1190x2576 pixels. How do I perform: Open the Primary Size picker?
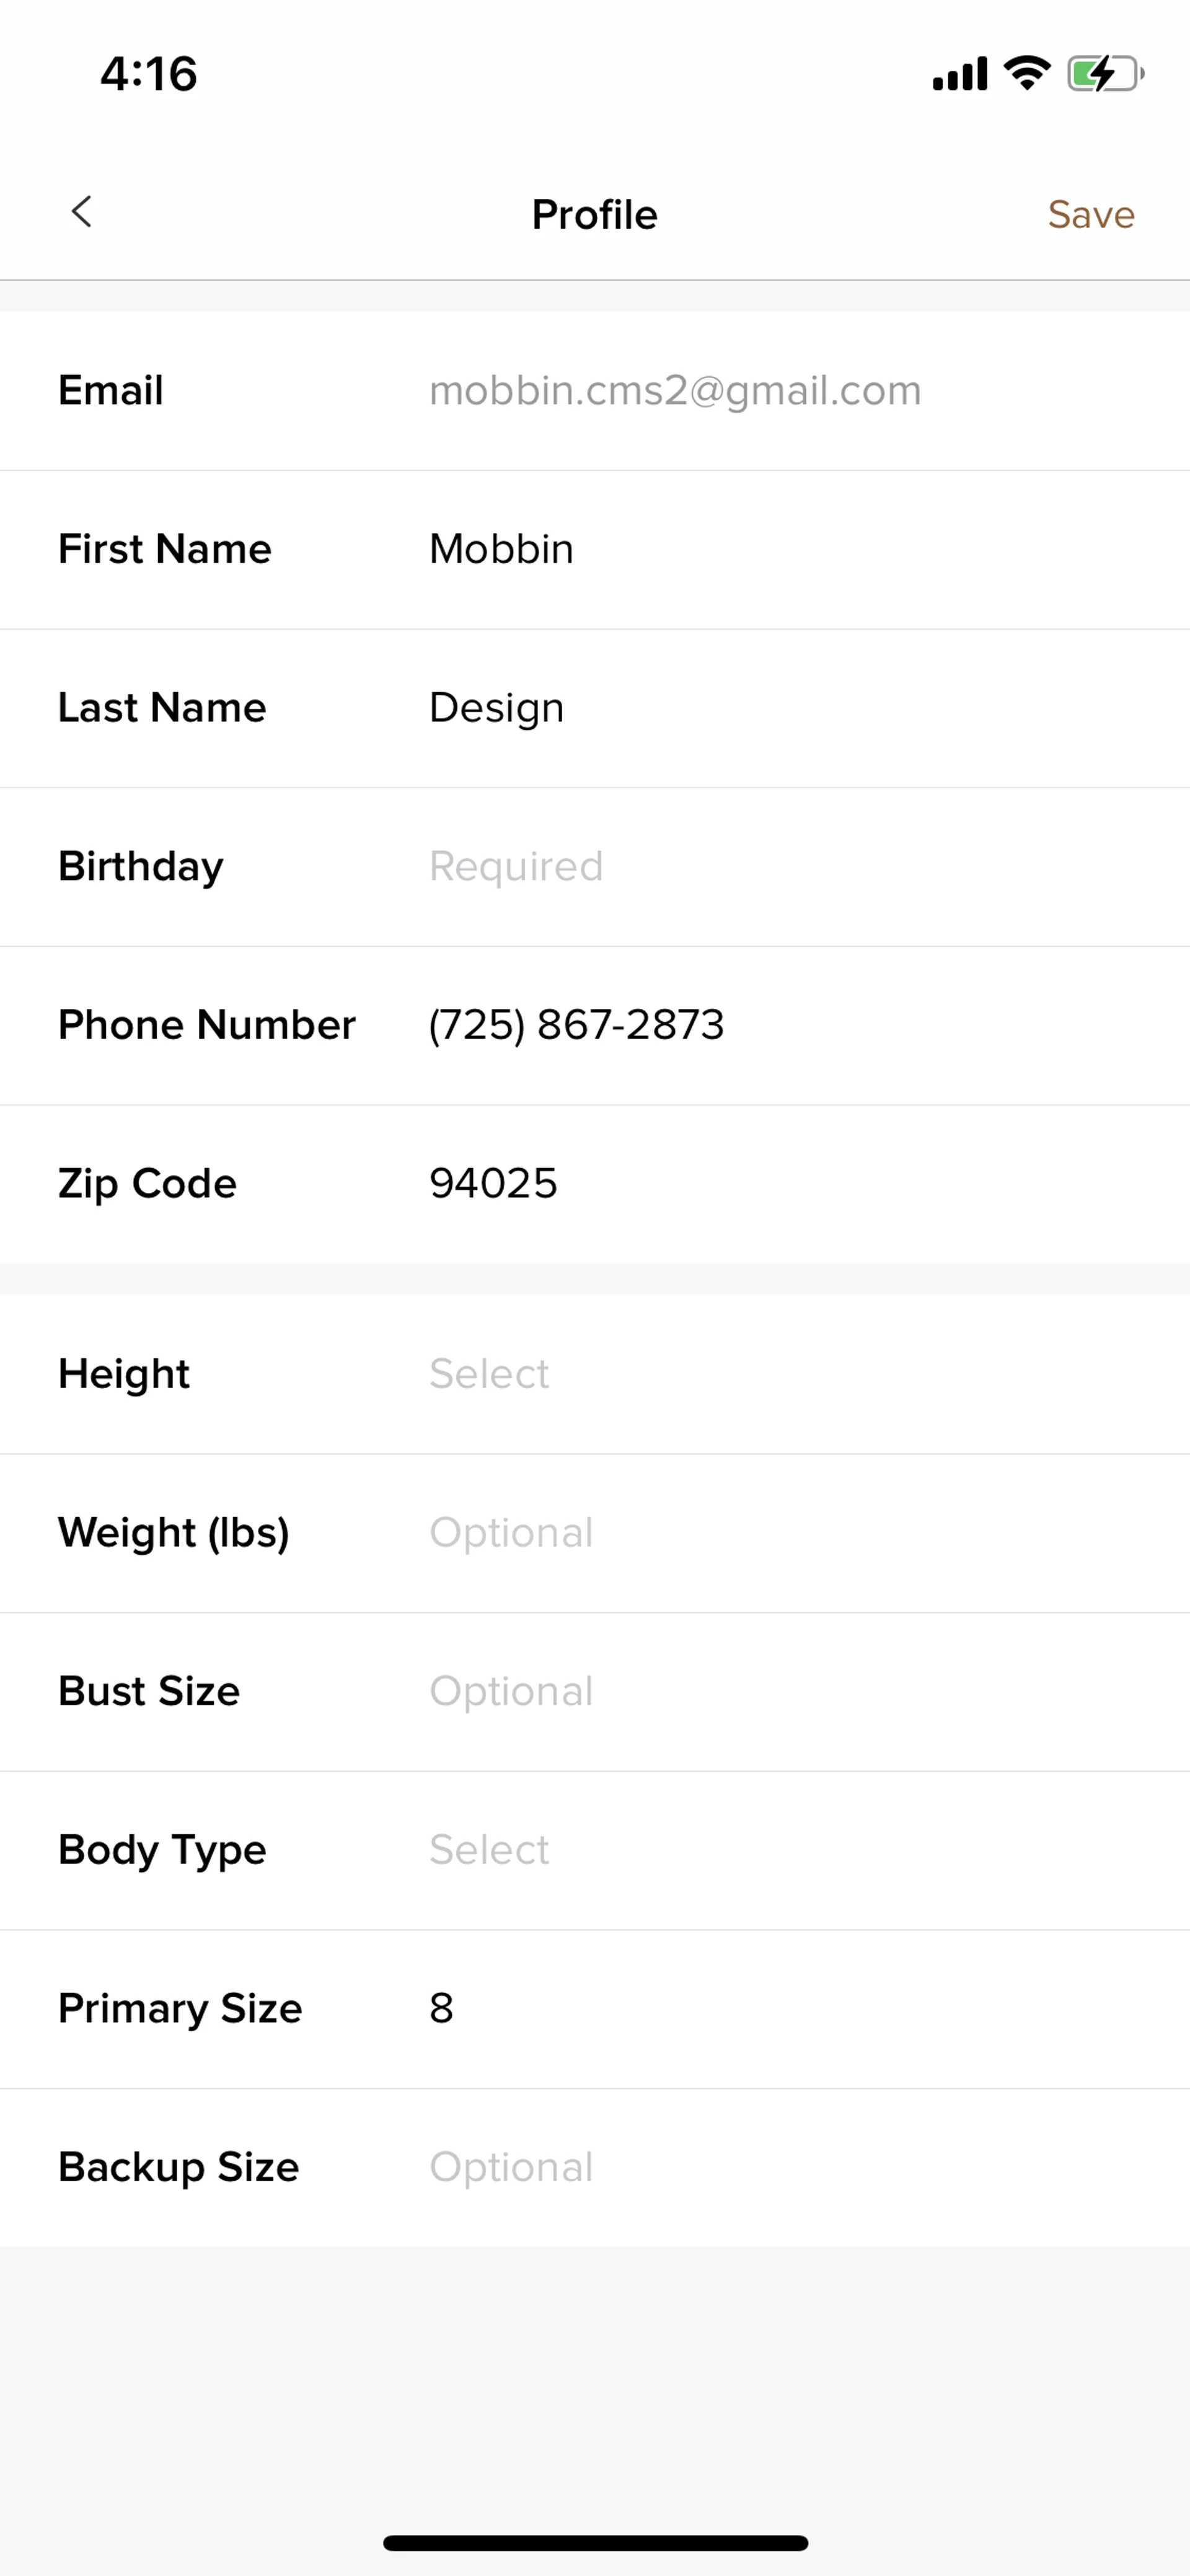442,2008
